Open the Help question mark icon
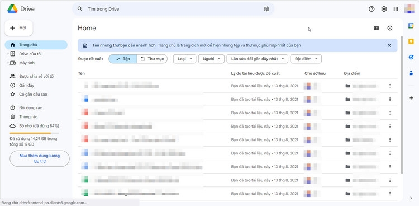The height and width of the screenshot is (206, 419). click(x=372, y=9)
